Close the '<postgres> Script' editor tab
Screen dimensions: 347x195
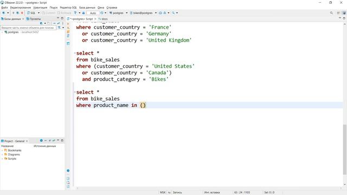95,19
